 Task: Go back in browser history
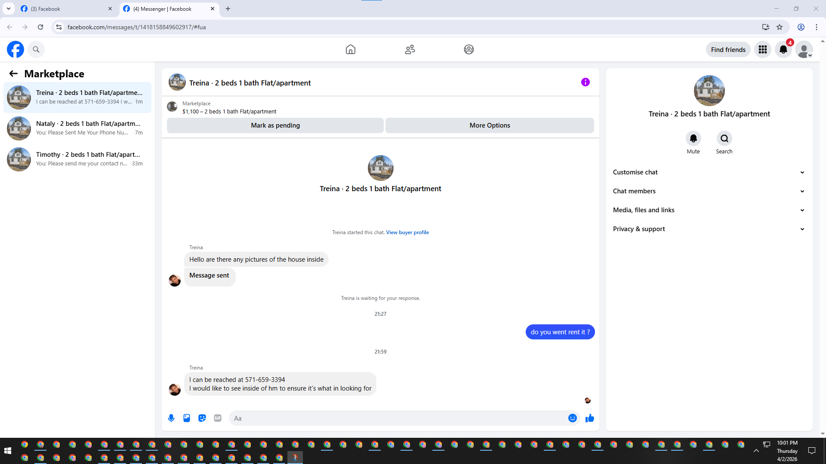[x=9, y=27]
